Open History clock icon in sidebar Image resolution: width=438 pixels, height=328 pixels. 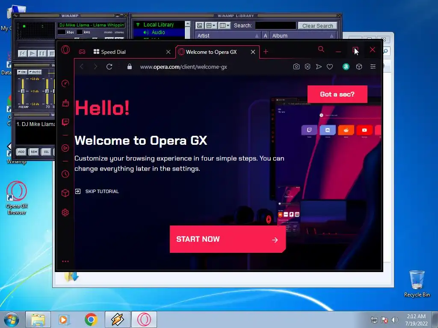coord(65,174)
